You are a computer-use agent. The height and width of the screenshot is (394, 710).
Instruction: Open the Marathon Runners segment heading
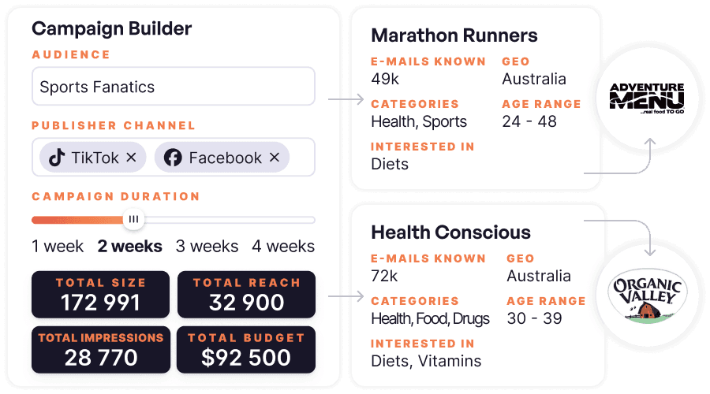454,35
